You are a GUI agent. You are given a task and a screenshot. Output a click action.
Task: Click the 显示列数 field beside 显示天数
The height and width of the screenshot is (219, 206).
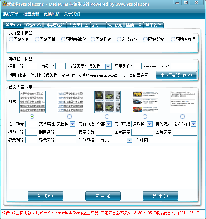coord(31,140)
